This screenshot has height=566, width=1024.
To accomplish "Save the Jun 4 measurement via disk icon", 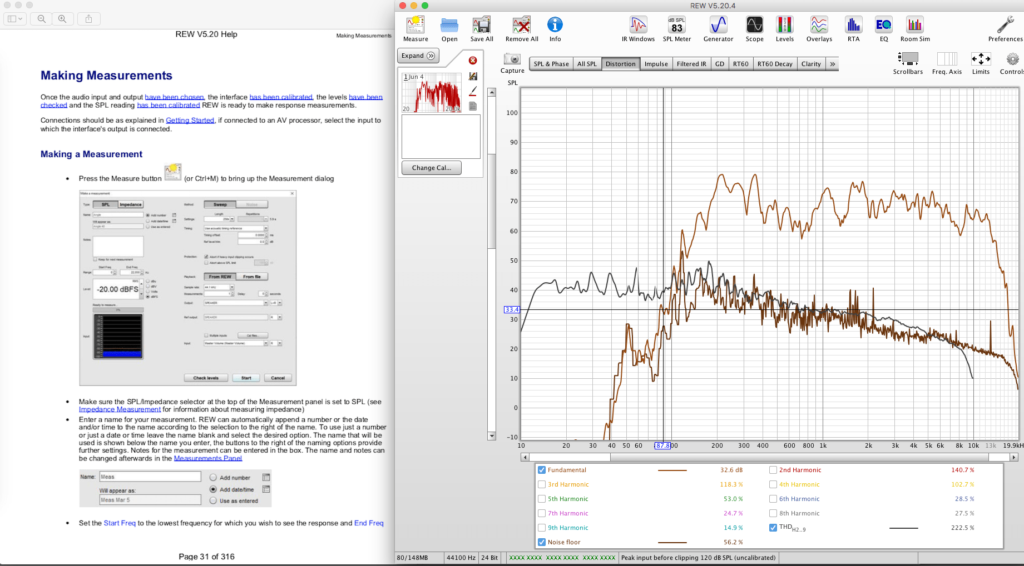I will (x=473, y=76).
